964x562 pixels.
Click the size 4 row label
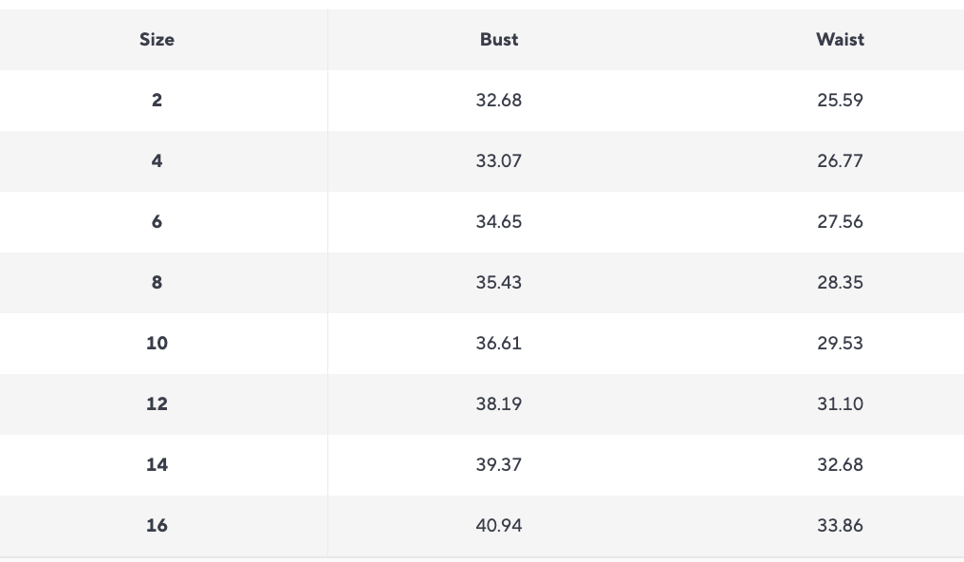157,161
